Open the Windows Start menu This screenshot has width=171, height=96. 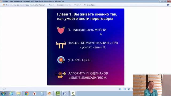(3, 94)
